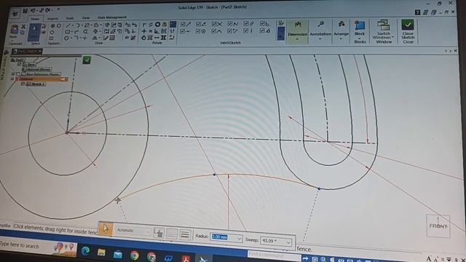This screenshot has height=262, width=466.
Task: Click the Windows 'Type here to search' box
Action: [x=20, y=246]
